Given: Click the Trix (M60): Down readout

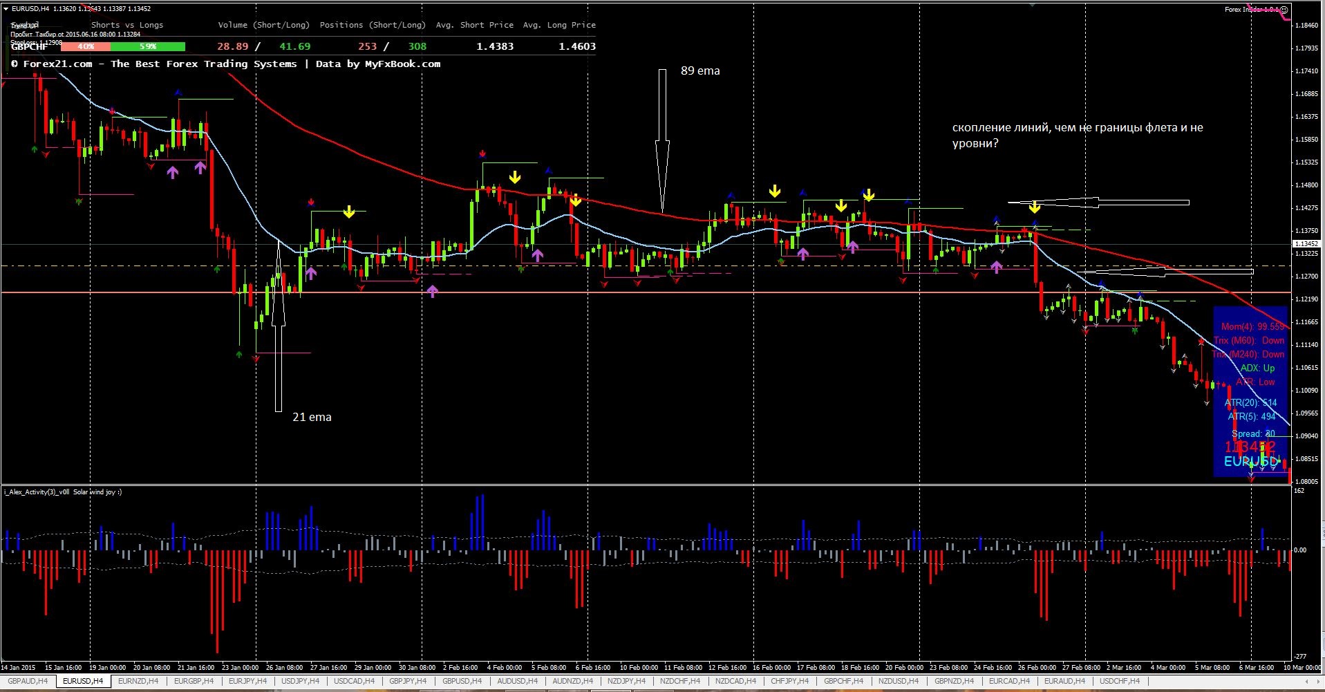Looking at the screenshot, I should (1249, 340).
